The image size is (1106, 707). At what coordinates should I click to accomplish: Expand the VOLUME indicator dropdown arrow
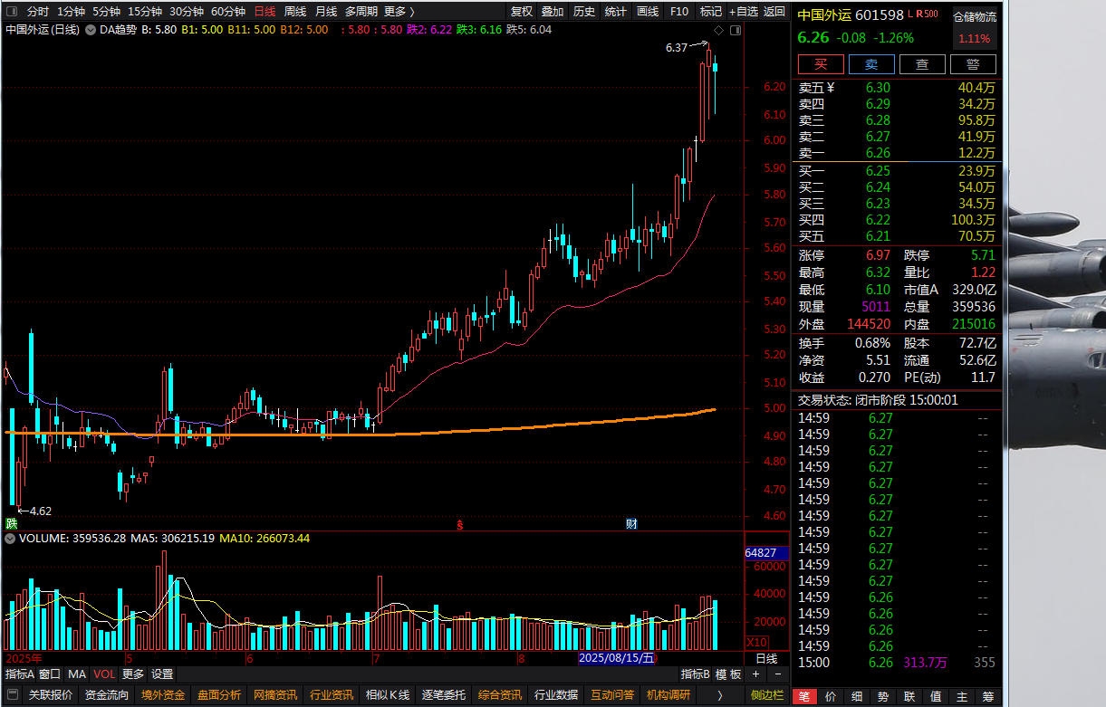coord(10,538)
